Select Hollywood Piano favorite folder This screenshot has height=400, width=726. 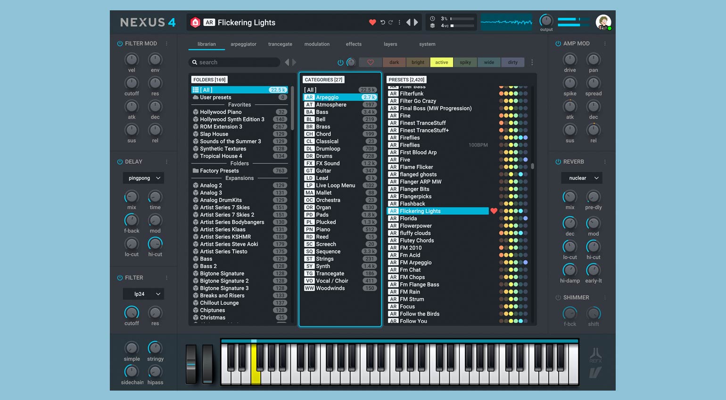[x=239, y=112]
